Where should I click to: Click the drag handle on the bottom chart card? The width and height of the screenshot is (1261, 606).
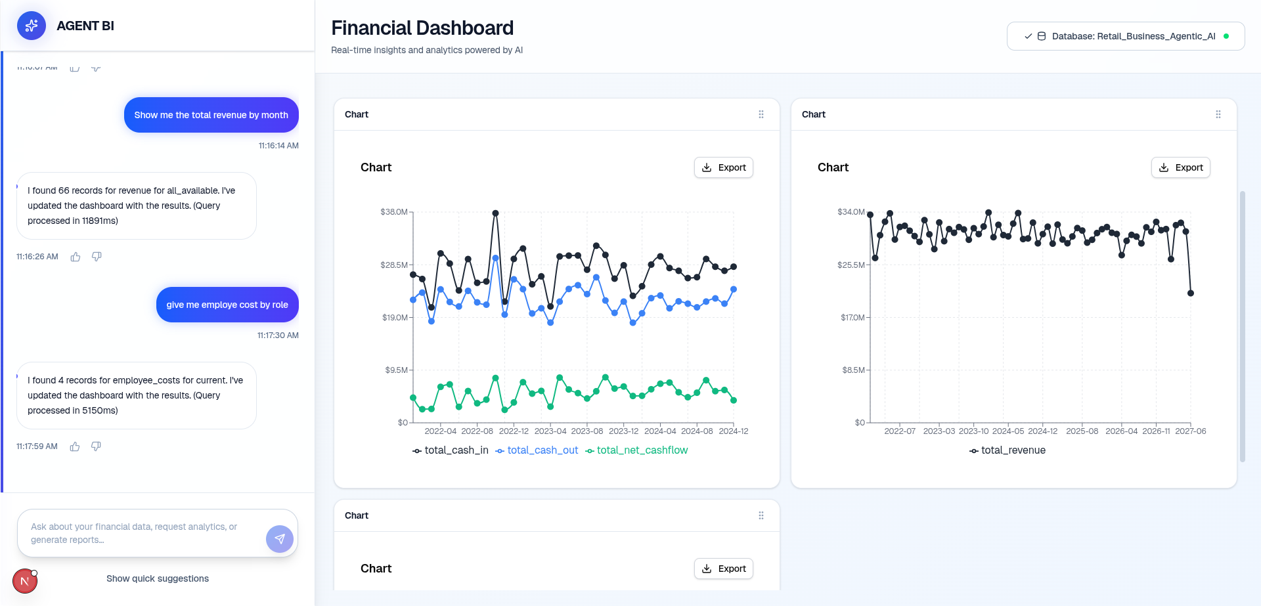click(761, 515)
